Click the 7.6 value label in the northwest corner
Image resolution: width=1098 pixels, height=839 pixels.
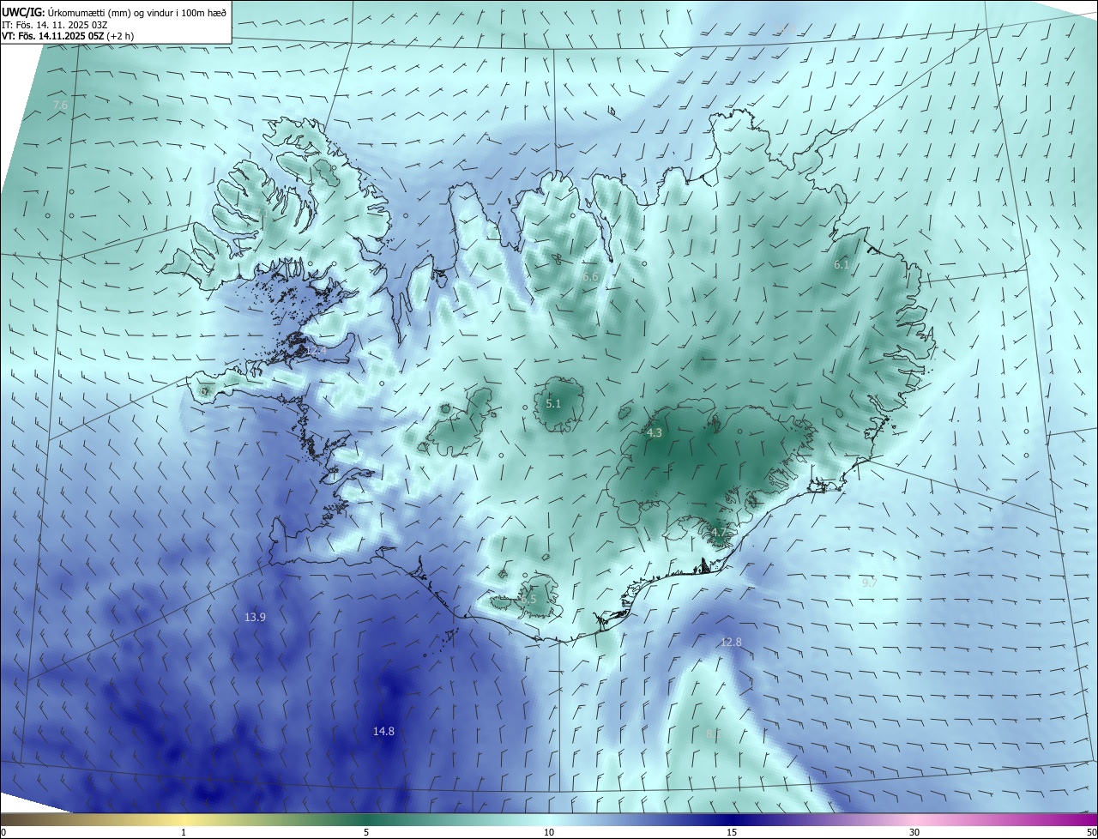point(59,105)
